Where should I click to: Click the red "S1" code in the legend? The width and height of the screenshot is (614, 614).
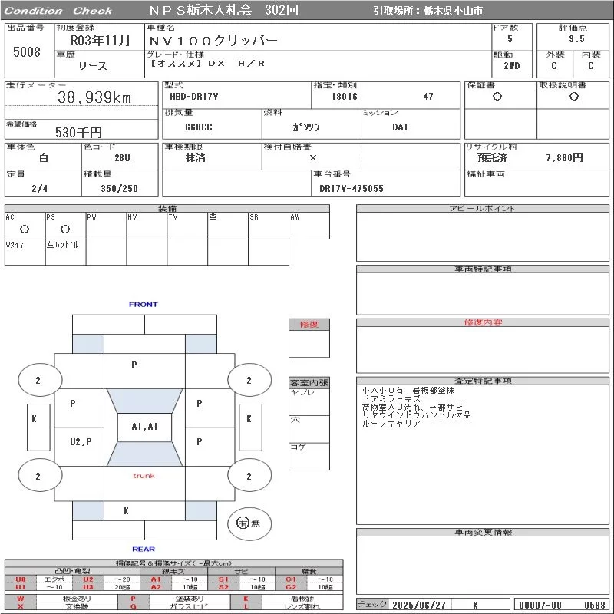[223, 579]
